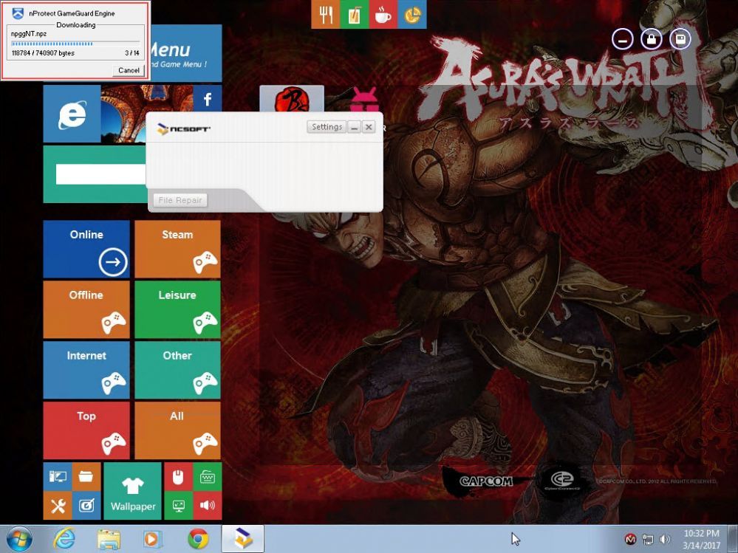Select the npggNT.npz file name text
The height and width of the screenshot is (553, 738).
coord(29,33)
